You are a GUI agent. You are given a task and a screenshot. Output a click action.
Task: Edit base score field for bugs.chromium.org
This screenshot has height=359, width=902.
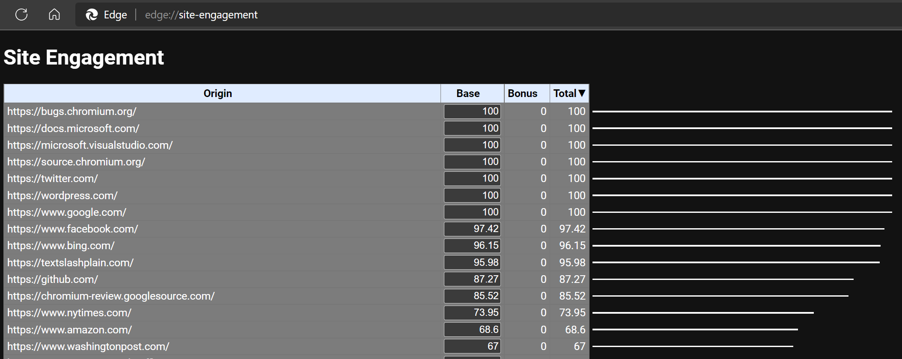pyautogui.click(x=472, y=112)
